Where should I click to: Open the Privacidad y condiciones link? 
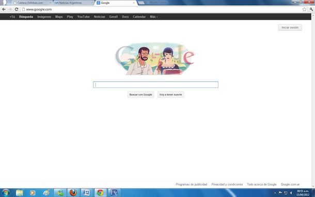point(227,184)
